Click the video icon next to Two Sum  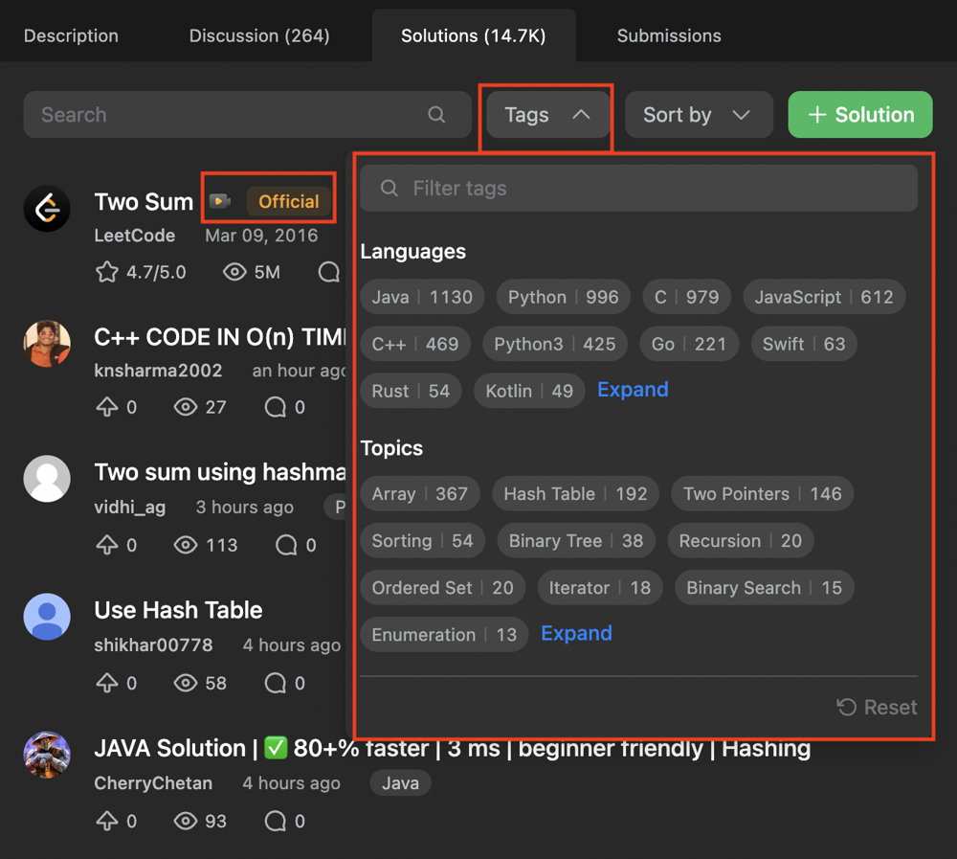point(220,201)
